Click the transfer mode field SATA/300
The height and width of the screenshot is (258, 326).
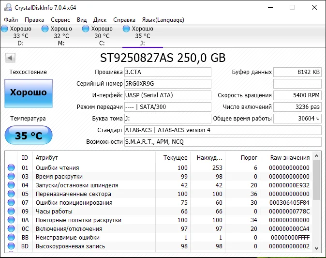coord(167,107)
